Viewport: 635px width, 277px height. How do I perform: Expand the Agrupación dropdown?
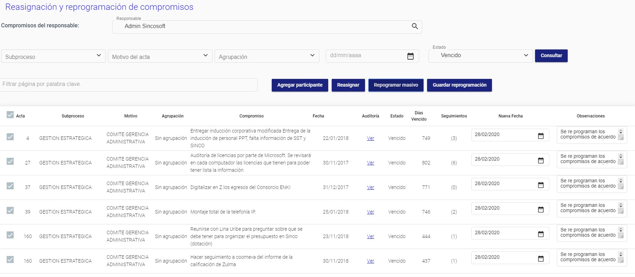(267, 56)
